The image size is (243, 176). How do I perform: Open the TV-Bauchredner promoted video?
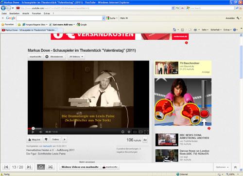(x=183, y=68)
